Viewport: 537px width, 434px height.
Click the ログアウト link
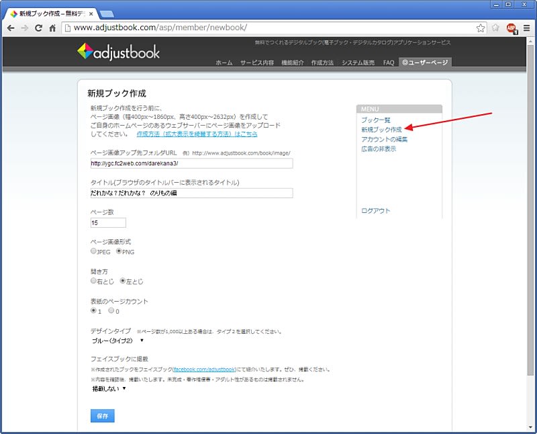(375, 211)
